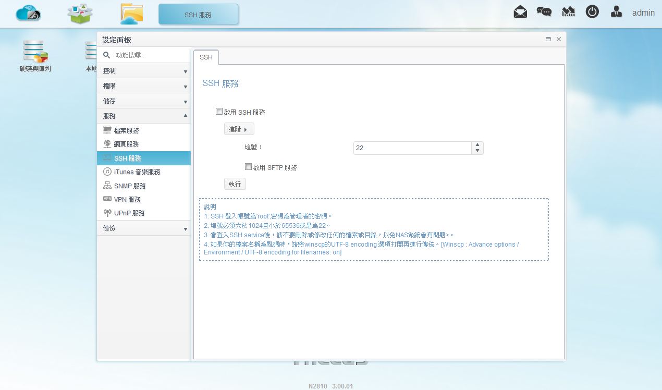Open the 硬碟與陣列 desktop shortcut

(35, 56)
